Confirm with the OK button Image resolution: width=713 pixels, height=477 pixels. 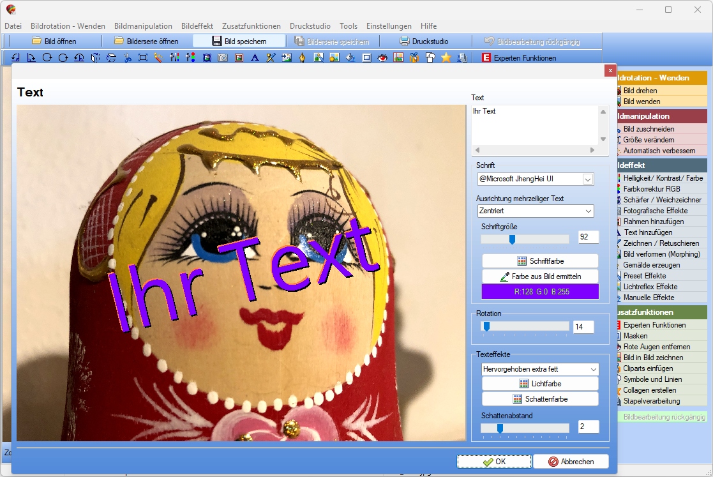(x=494, y=462)
